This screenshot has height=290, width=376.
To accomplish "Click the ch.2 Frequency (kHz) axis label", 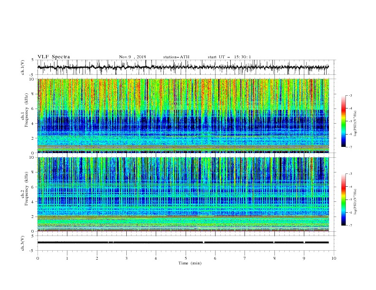I will pos(25,188).
